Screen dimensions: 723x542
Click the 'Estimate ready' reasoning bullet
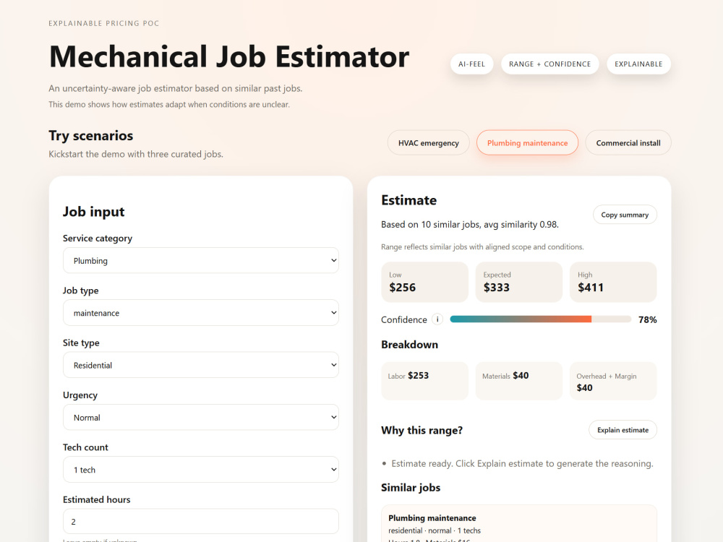tap(522, 464)
